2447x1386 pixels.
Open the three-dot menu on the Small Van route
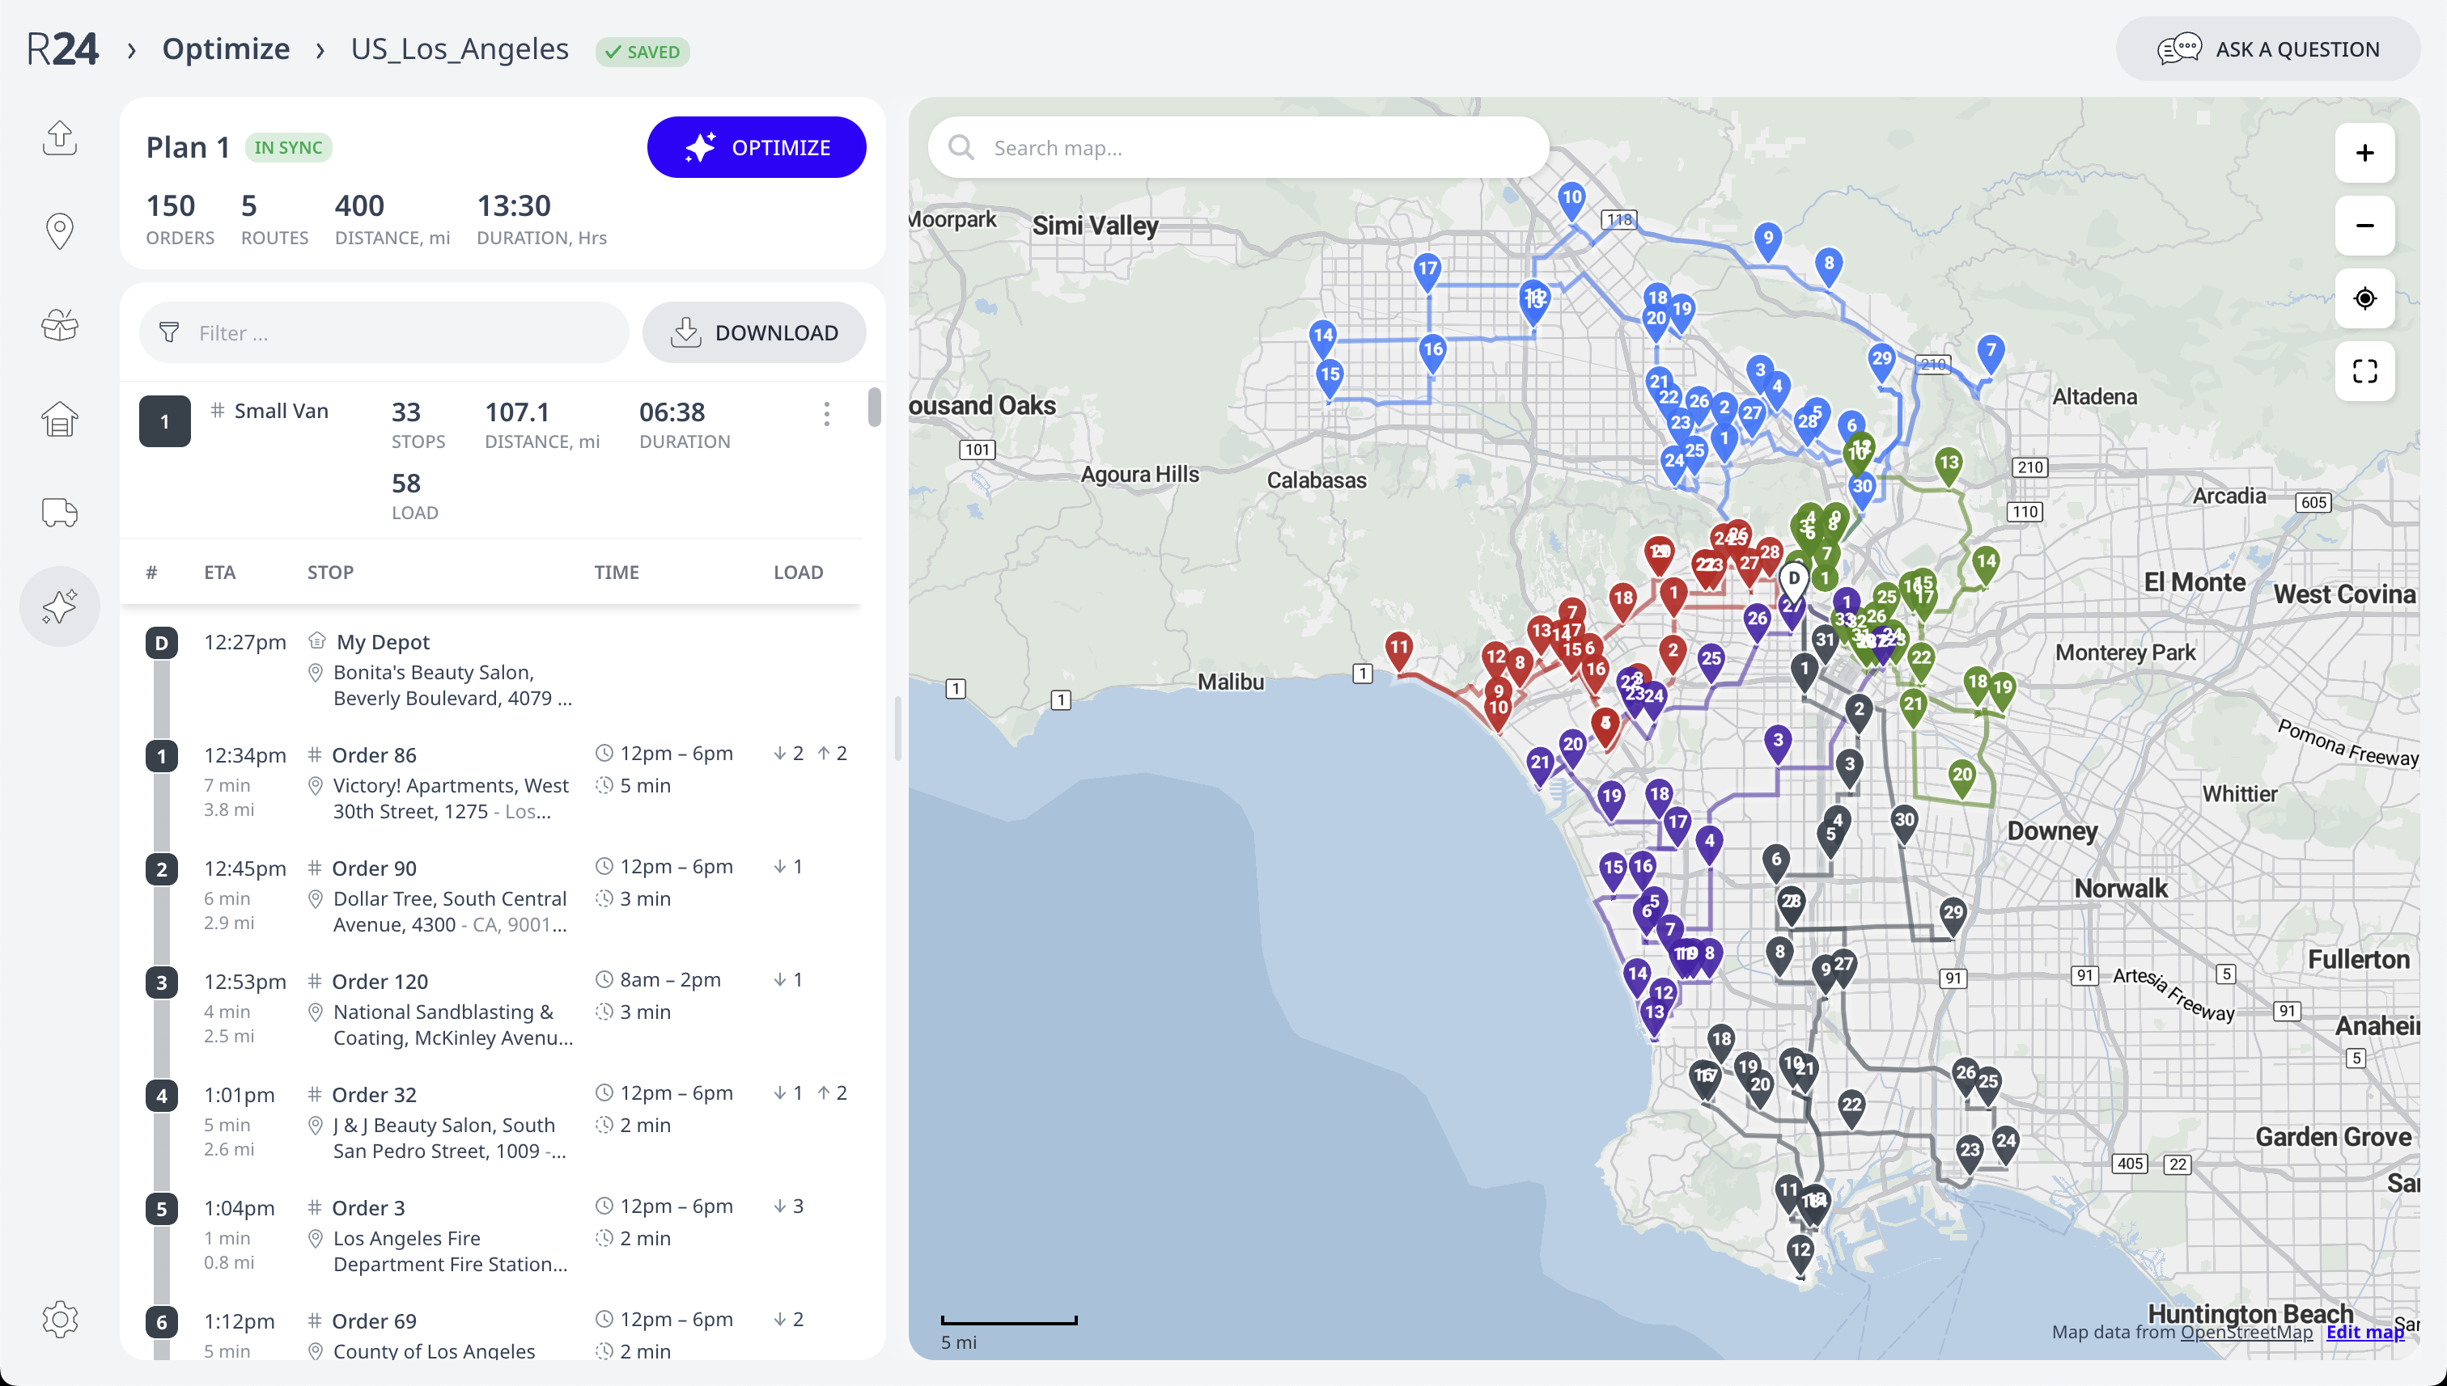[828, 414]
